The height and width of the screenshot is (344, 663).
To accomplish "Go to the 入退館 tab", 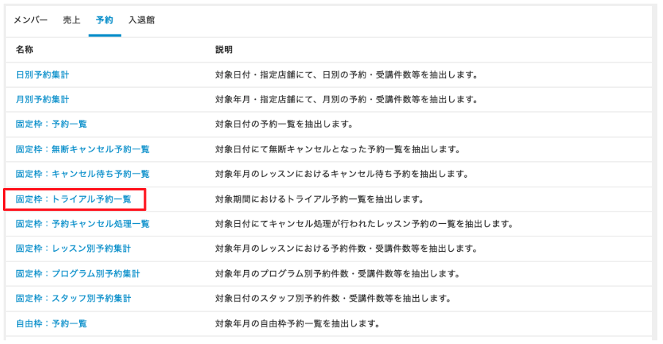I will [x=141, y=20].
